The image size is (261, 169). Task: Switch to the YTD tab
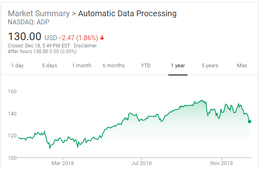[146, 66]
